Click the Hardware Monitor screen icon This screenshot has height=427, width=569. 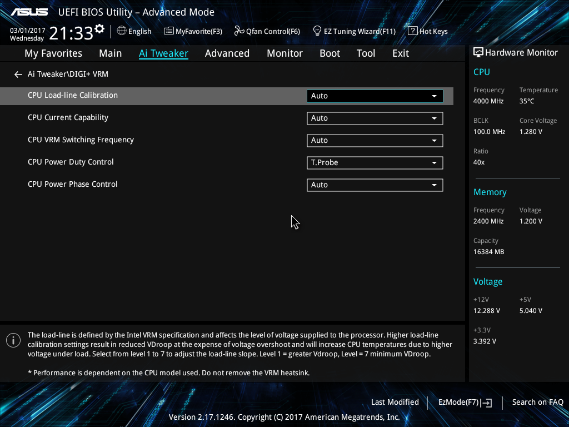[x=478, y=53]
